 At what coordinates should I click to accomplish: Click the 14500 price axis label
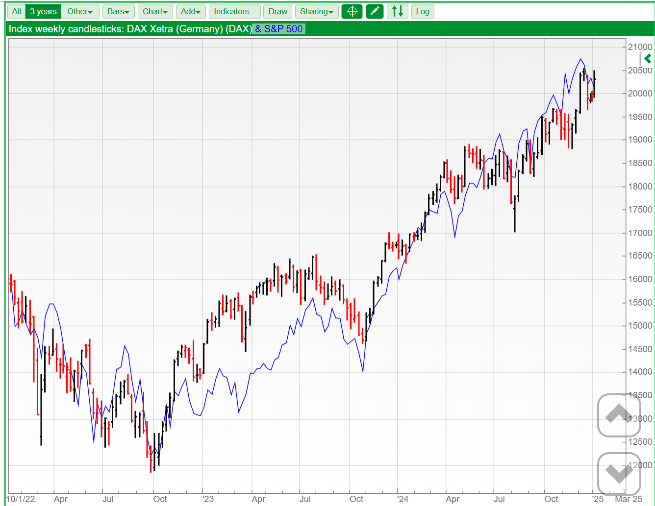(x=640, y=349)
